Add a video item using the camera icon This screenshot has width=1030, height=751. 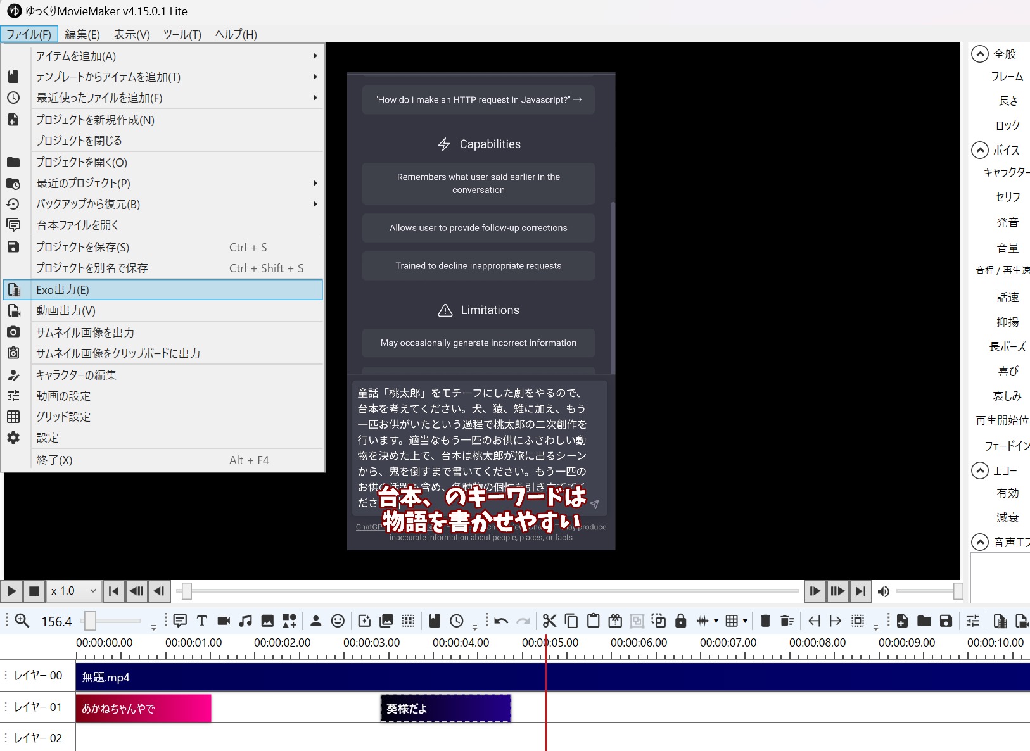[223, 621]
